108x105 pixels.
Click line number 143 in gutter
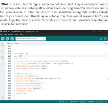point(10,64)
